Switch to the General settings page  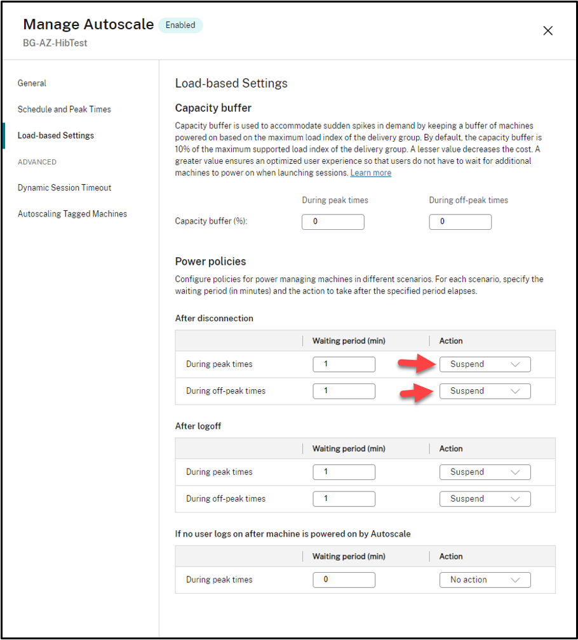click(32, 83)
